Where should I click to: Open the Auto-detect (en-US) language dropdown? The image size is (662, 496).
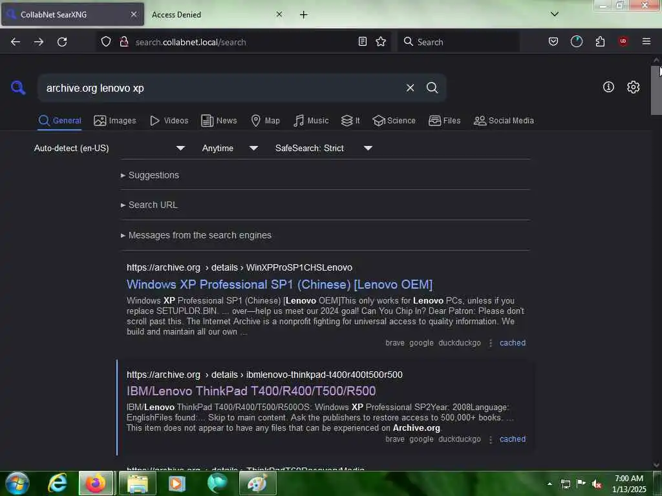tap(110, 148)
